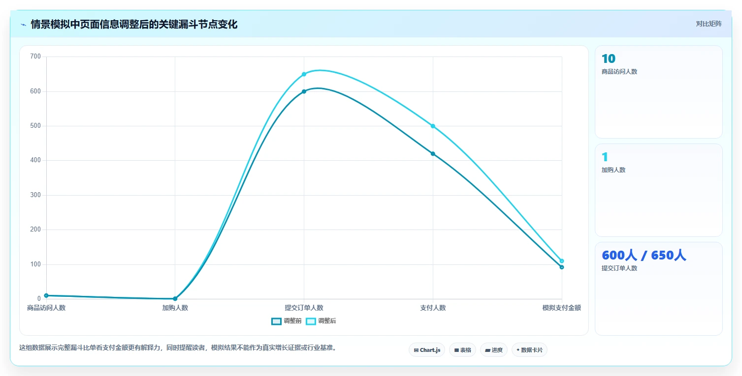Click the 提交订单人数 x-axis label

pos(304,308)
